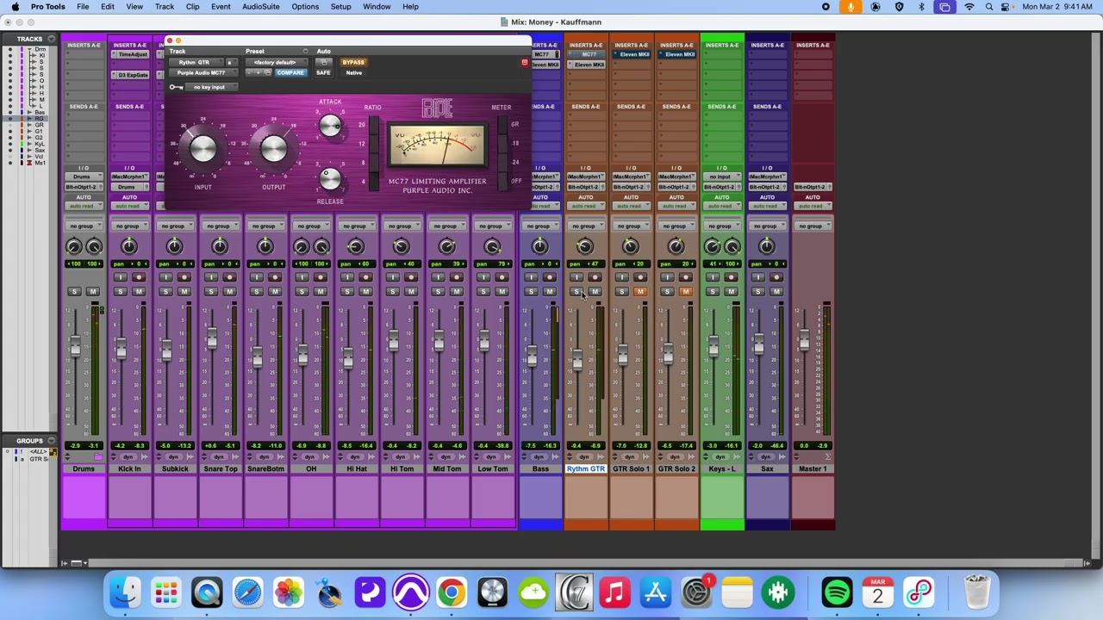Screen dimensions: 1103x620
Task: Open the Rythm GTR track selector dropdown
Action: (x=196, y=62)
